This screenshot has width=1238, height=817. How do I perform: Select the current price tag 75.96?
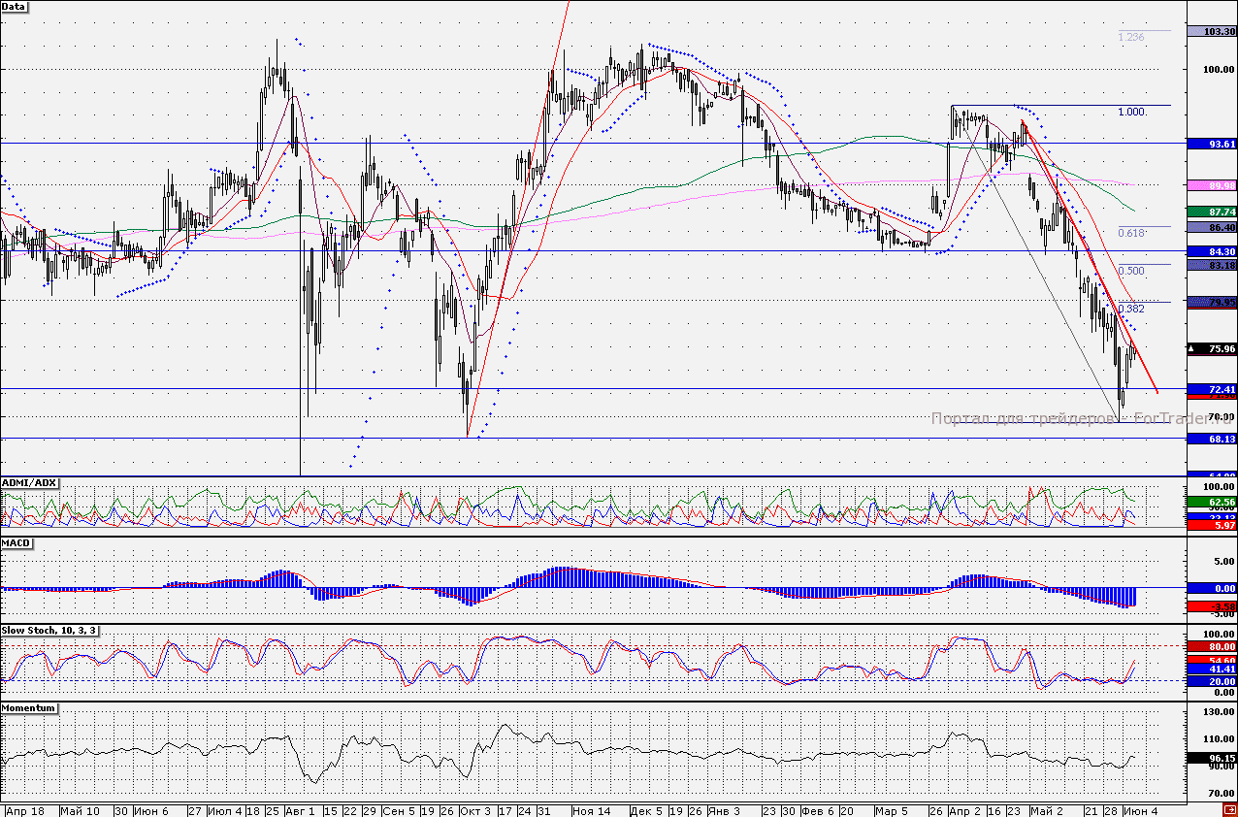click(1219, 349)
